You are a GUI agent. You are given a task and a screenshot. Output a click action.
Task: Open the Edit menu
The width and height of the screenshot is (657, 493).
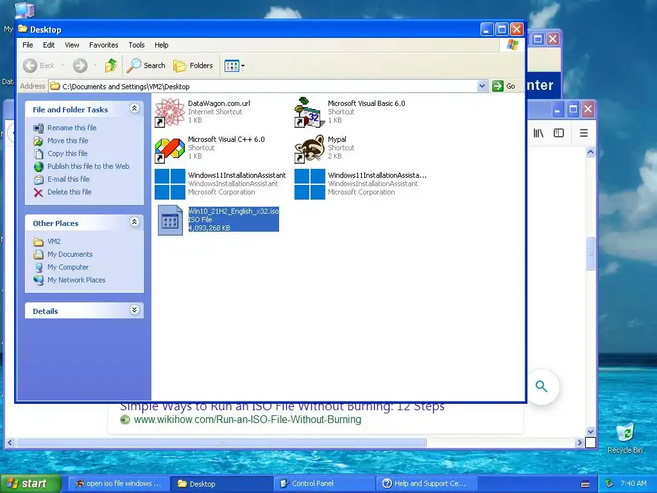[x=49, y=45]
